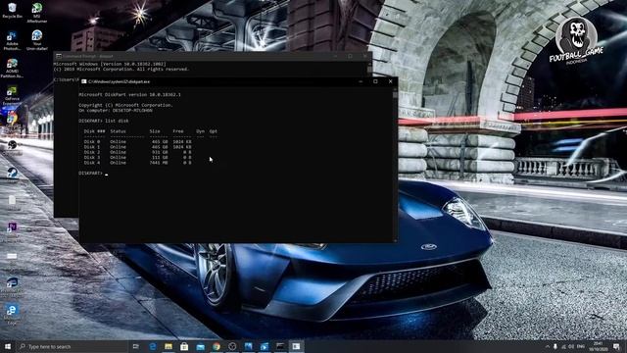Open the taskbar clock and date
This screenshot has width=627, height=353.
(x=599, y=346)
